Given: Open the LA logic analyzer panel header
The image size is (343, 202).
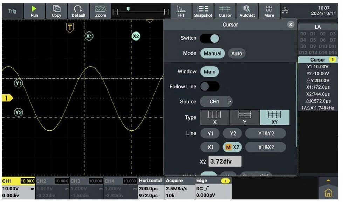Looking at the screenshot, I should 318,27.
